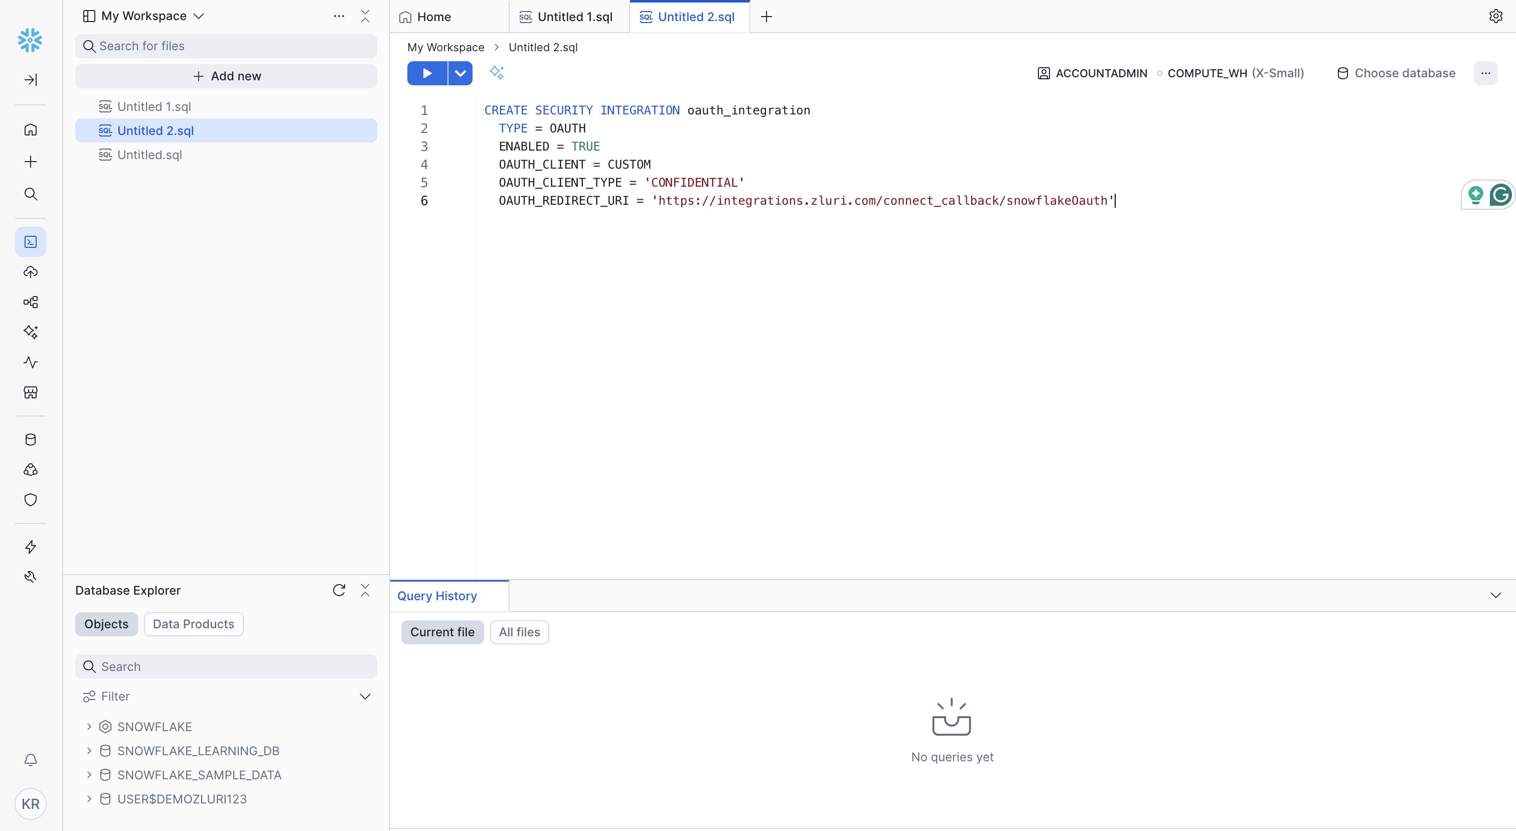Refresh the Database Explorer
This screenshot has height=831, width=1516.
(x=339, y=590)
